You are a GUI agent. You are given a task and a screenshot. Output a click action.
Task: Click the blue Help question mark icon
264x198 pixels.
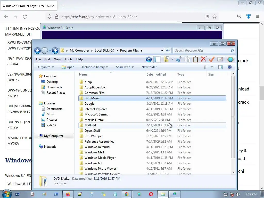[x=230, y=67]
